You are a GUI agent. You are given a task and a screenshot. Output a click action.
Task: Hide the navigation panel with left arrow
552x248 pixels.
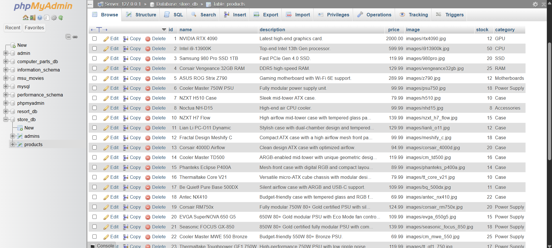click(90, 4)
